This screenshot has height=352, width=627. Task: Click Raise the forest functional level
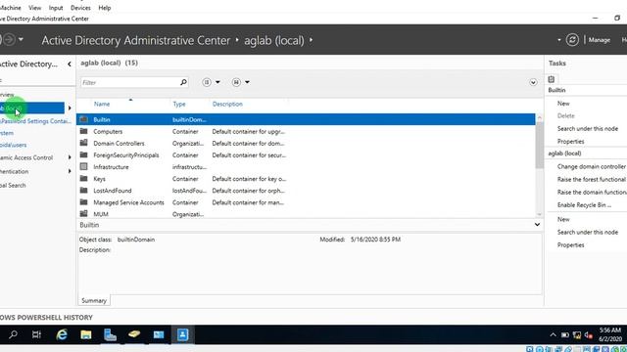592,180
